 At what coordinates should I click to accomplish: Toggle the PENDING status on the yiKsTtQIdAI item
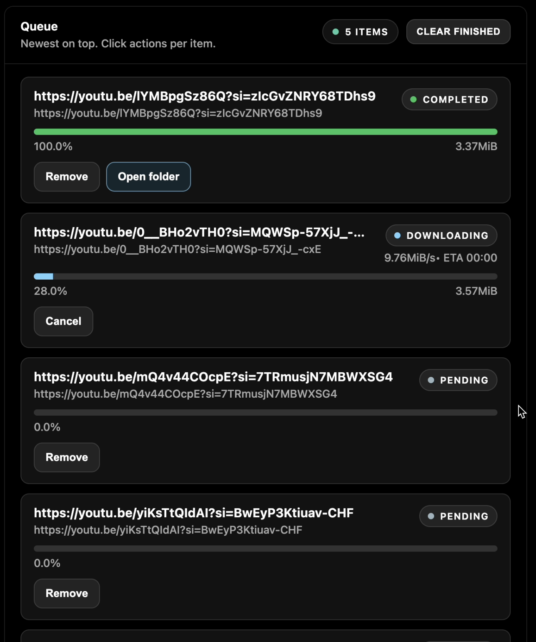coord(458,516)
